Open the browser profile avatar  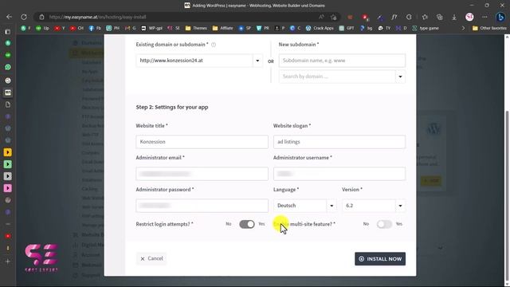pos(469,17)
